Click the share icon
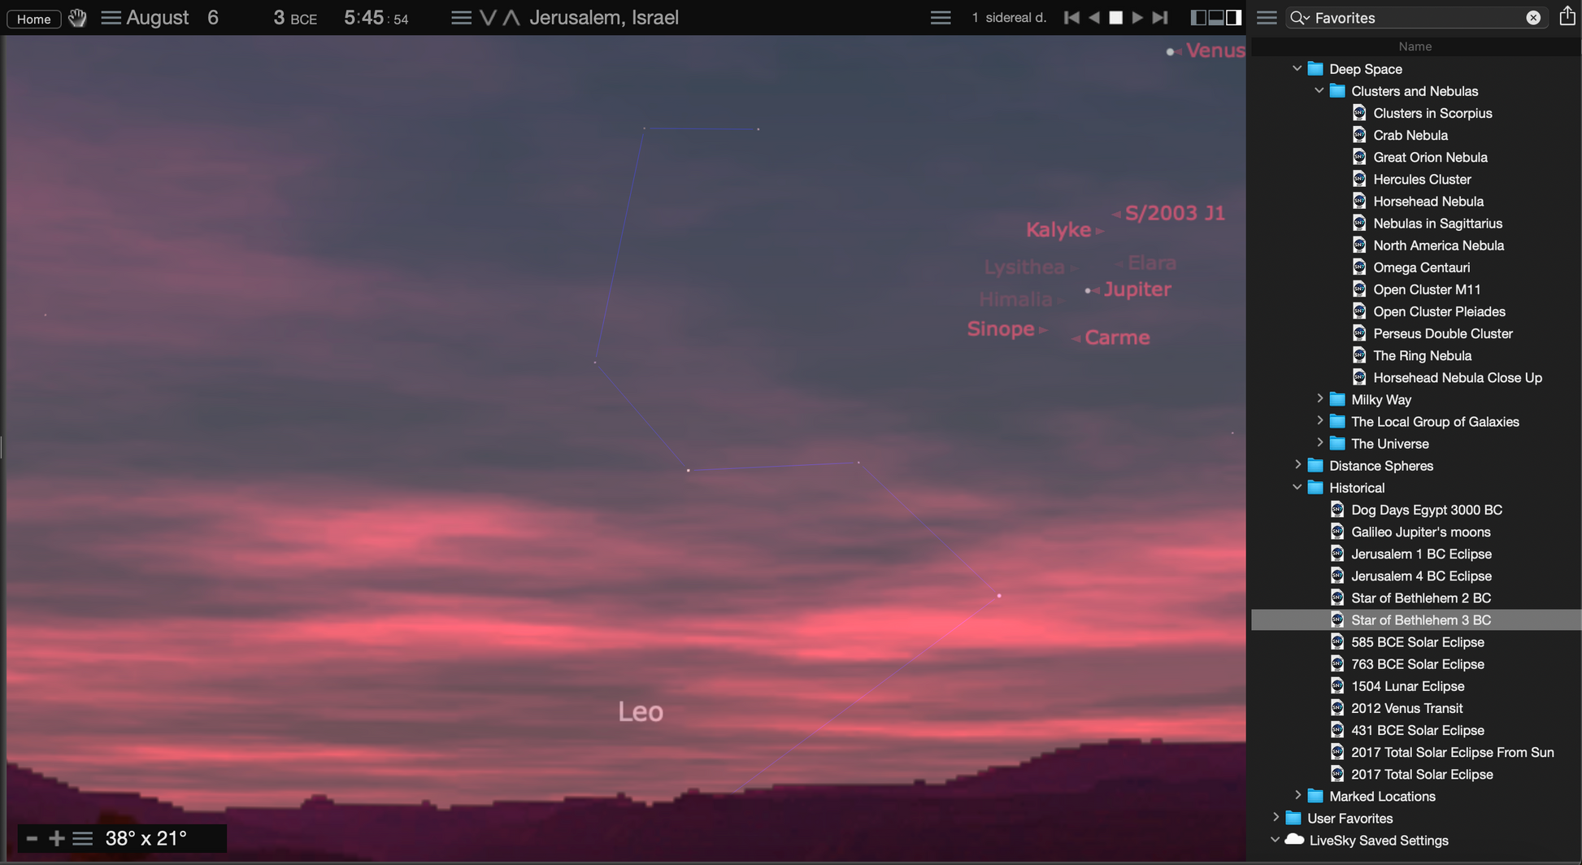Viewport: 1582px width, 865px height. tap(1567, 16)
